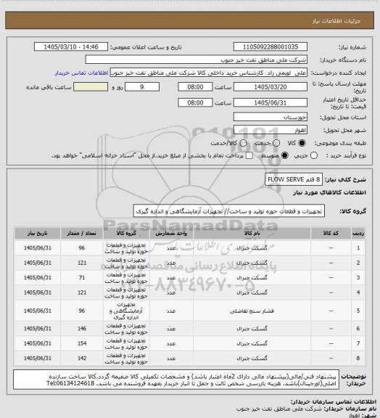Screen dimensions: 380x418
Task: Click the response deadline date 1405/03/20
Action: [270, 87]
